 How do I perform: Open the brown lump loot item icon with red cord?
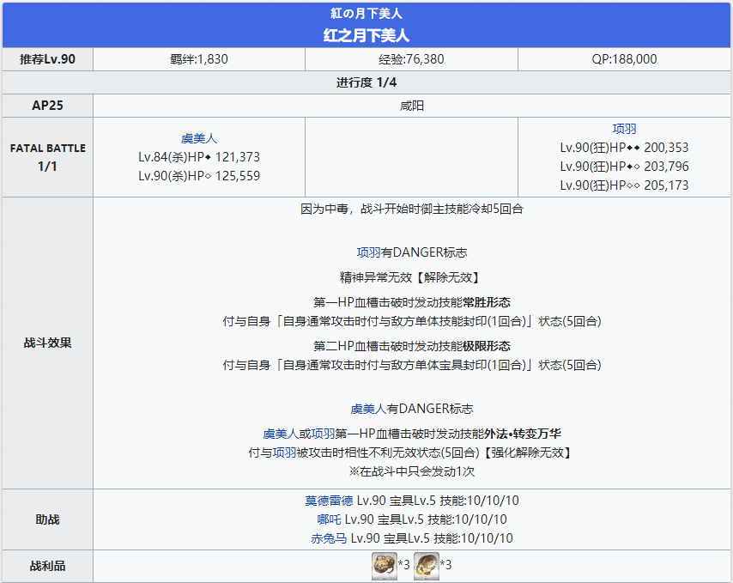pos(385,566)
